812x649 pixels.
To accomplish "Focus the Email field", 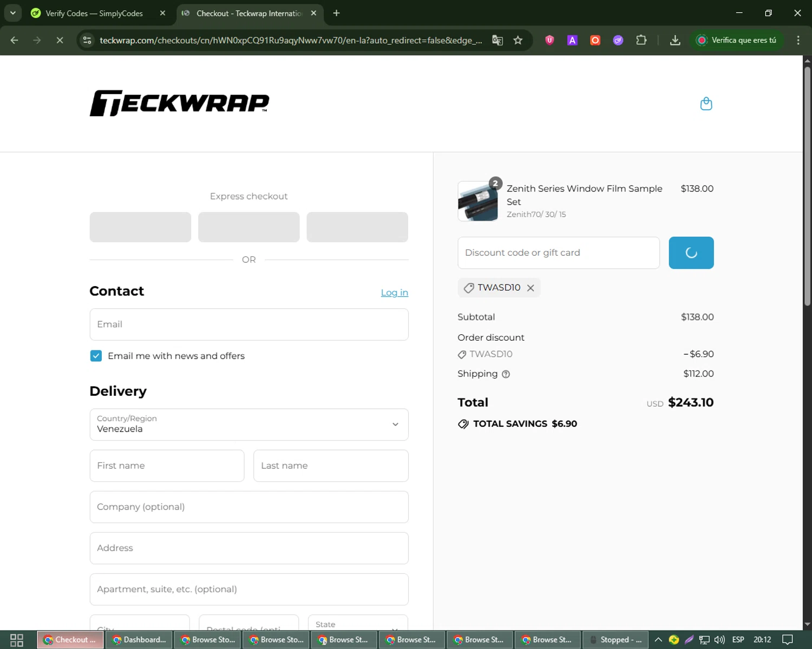I will pos(249,325).
